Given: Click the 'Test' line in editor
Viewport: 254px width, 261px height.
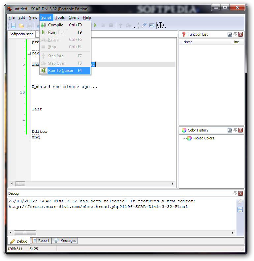Looking at the screenshot, I should (37, 109).
